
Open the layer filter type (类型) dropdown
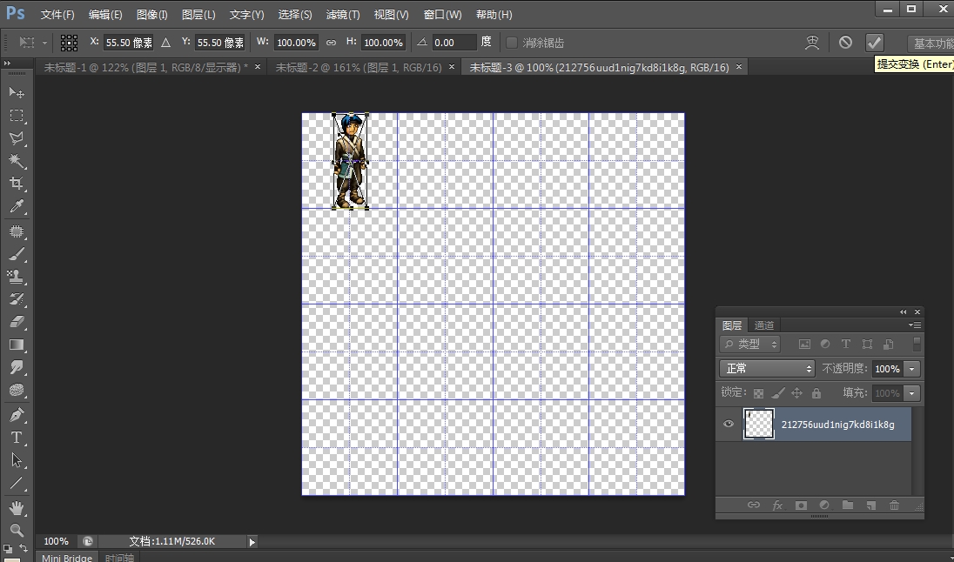click(x=749, y=344)
